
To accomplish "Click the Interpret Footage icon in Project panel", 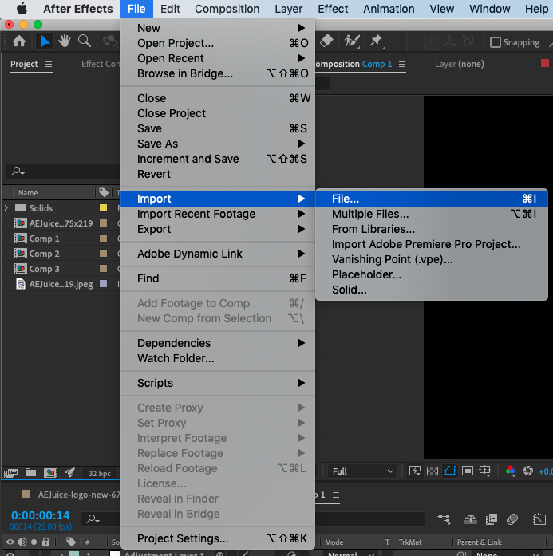I will pyautogui.click(x=11, y=473).
